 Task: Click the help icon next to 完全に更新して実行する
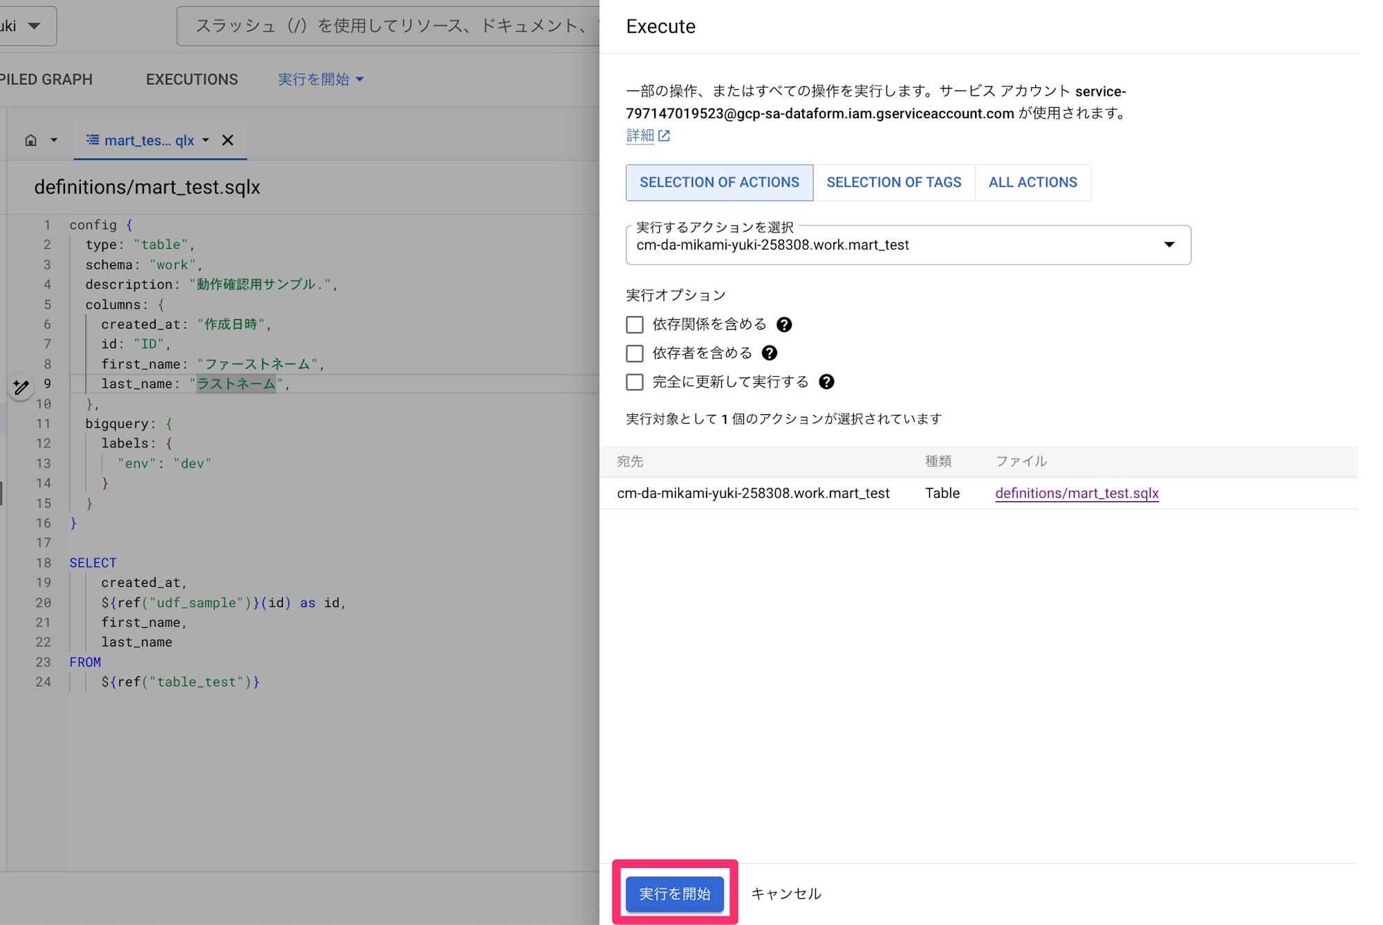coord(826,382)
